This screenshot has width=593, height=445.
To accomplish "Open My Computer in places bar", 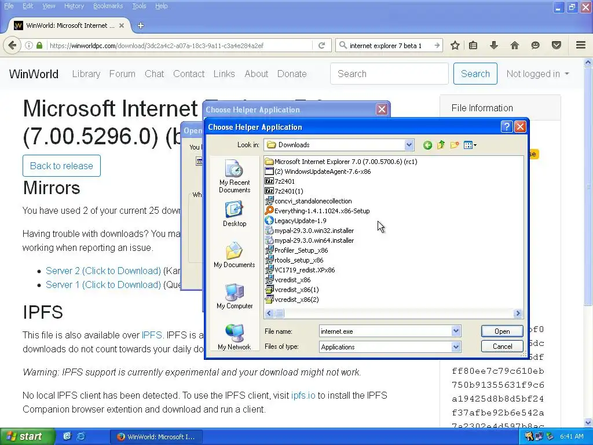I will click(235, 296).
